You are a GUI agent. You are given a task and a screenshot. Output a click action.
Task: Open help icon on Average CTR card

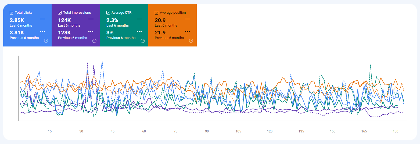(143, 41)
